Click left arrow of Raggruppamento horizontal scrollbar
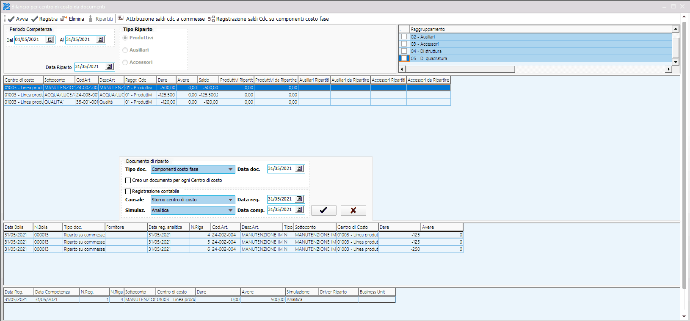The height and width of the screenshot is (321, 690). pyautogui.click(x=402, y=69)
